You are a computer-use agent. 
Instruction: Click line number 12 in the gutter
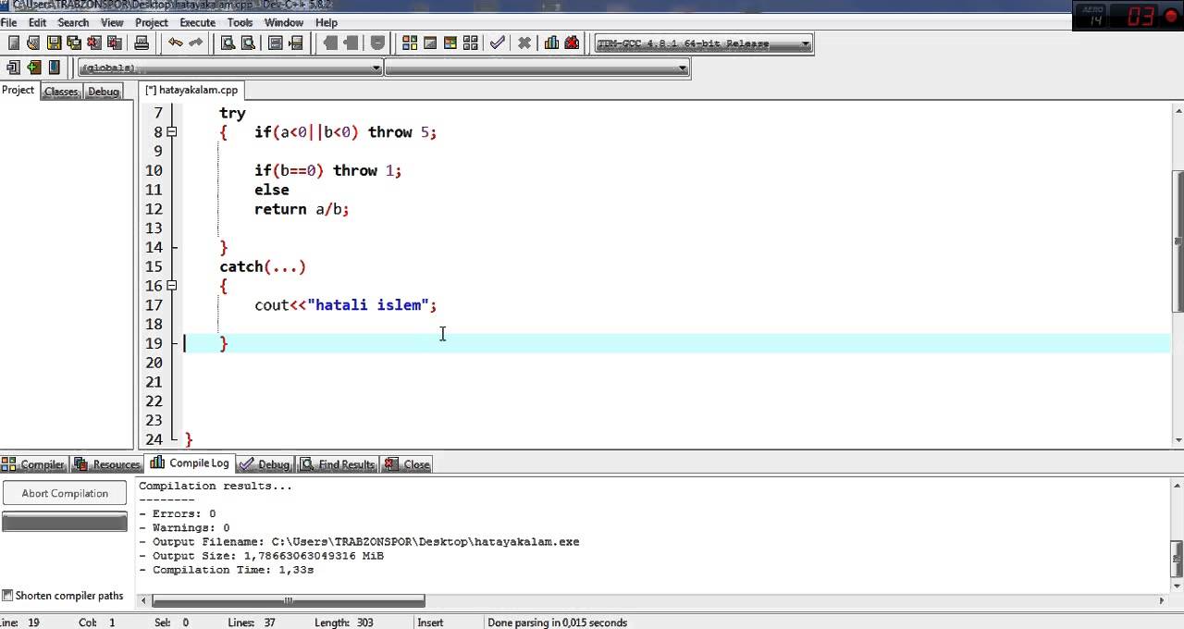point(154,209)
